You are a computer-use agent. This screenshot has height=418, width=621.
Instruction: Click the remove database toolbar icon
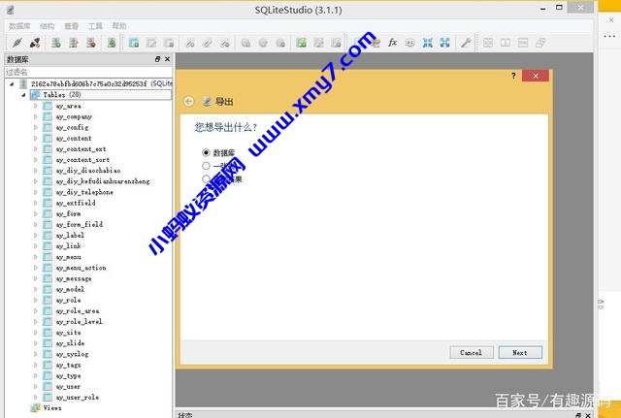(x=91, y=43)
